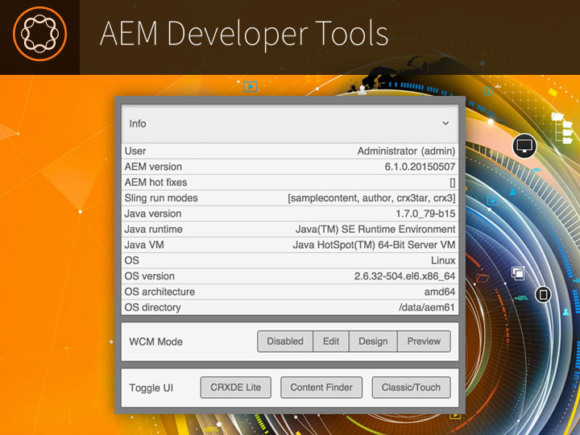The height and width of the screenshot is (435, 580).
Task: Select Java version 1.7.0_79-b15
Action: coord(425,213)
